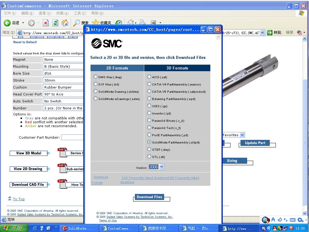Choose Inventor (.ipt) format
Image resolution: width=309 pixels, height=232 pixels.
(x=149, y=113)
